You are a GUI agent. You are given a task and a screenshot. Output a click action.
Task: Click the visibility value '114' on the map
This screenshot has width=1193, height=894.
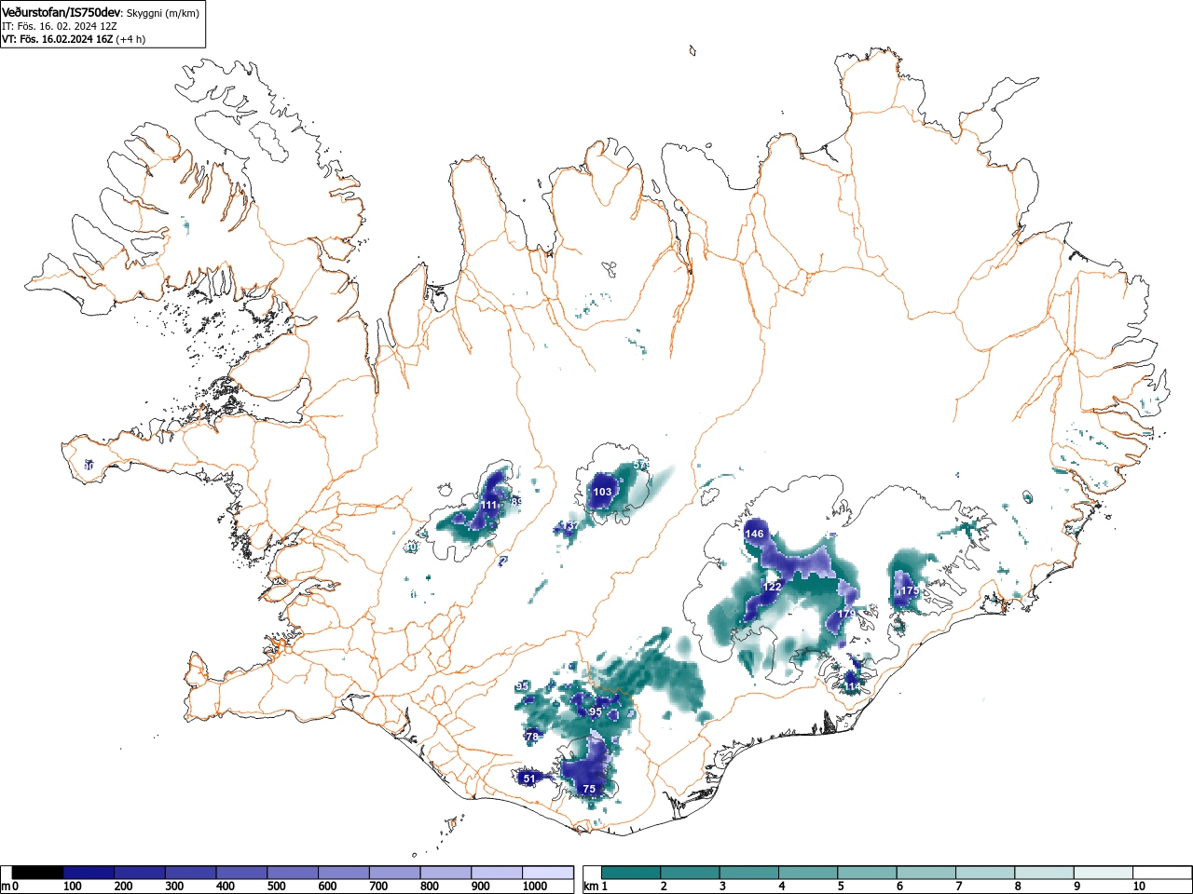853,686
